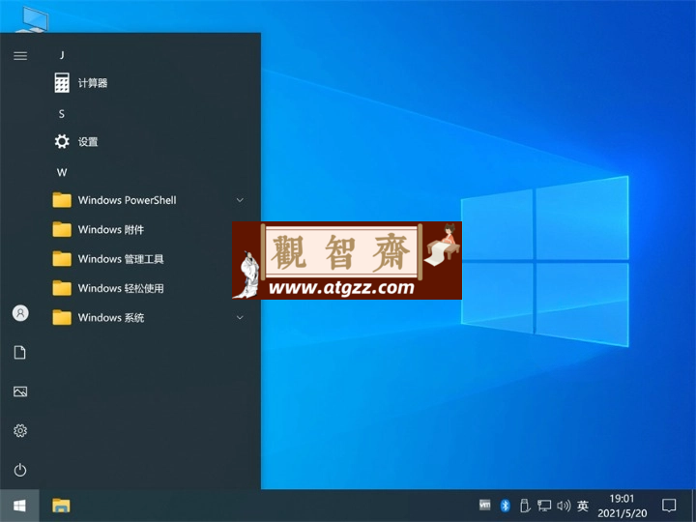Click the chevron next to Windows PowerShell
The width and height of the screenshot is (696, 522).
(240, 200)
